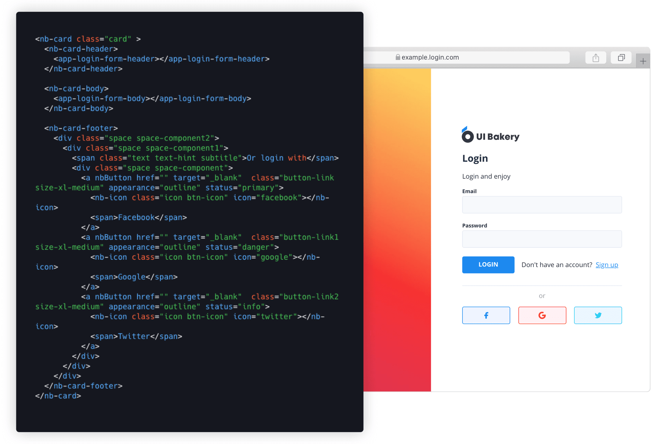This screenshot has width=667, height=444.
Task: Follow the Sign up link
Action: [607, 265]
